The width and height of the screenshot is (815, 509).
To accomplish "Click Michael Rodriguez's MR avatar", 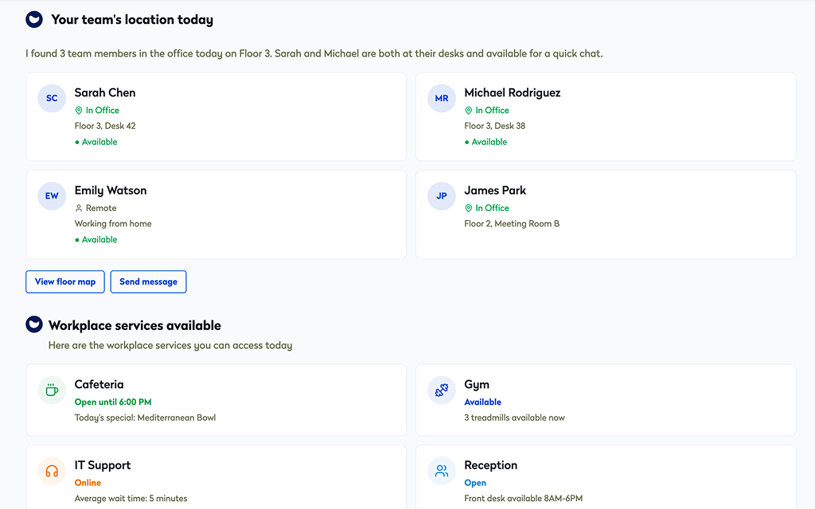I will coord(442,99).
